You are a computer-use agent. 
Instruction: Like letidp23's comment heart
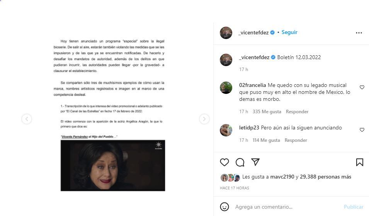point(362,130)
